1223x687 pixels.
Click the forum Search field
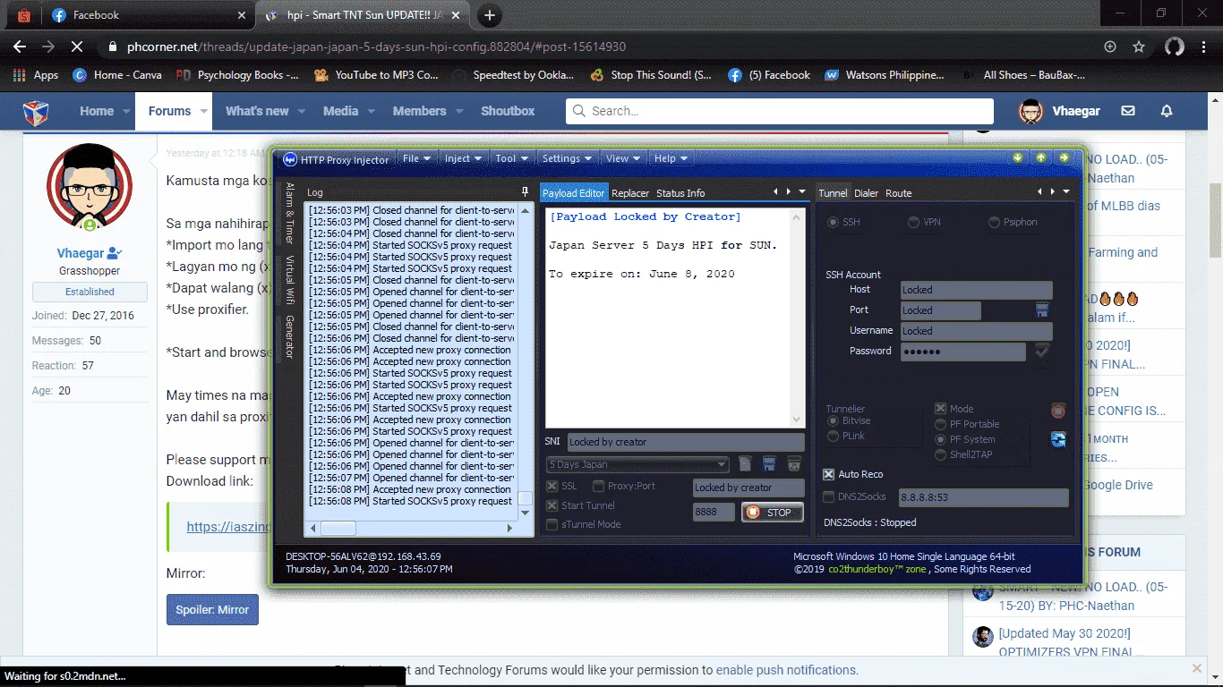pos(780,111)
